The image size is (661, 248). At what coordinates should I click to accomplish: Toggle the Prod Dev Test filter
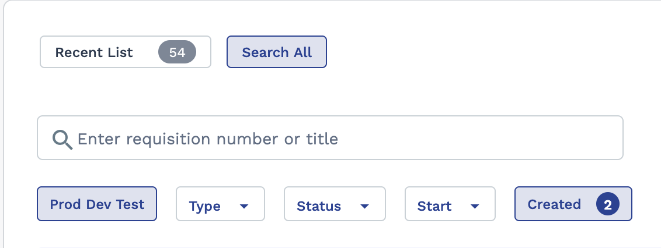tap(97, 204)
